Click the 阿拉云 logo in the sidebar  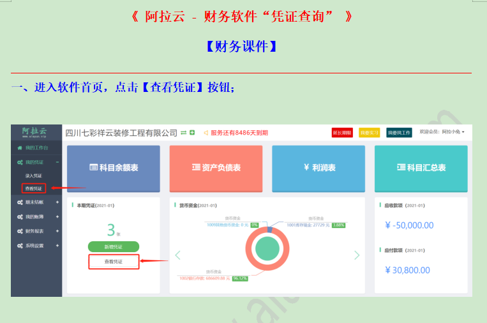[x=34, y=132]
